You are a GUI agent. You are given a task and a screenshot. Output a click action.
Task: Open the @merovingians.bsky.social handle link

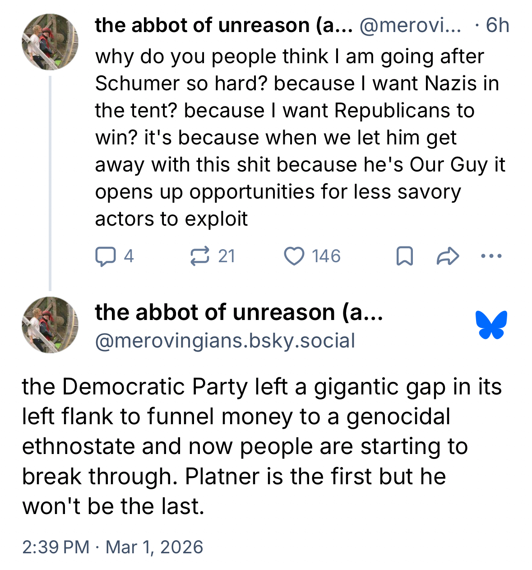[x=225, y=341]
